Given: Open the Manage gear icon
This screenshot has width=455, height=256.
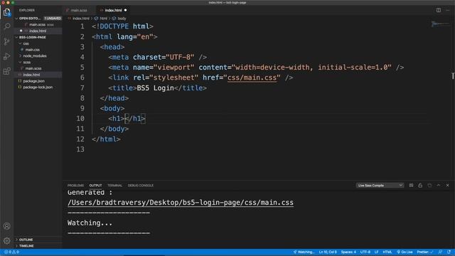Looking at the screenshot, I should click(x=6, y=240).
